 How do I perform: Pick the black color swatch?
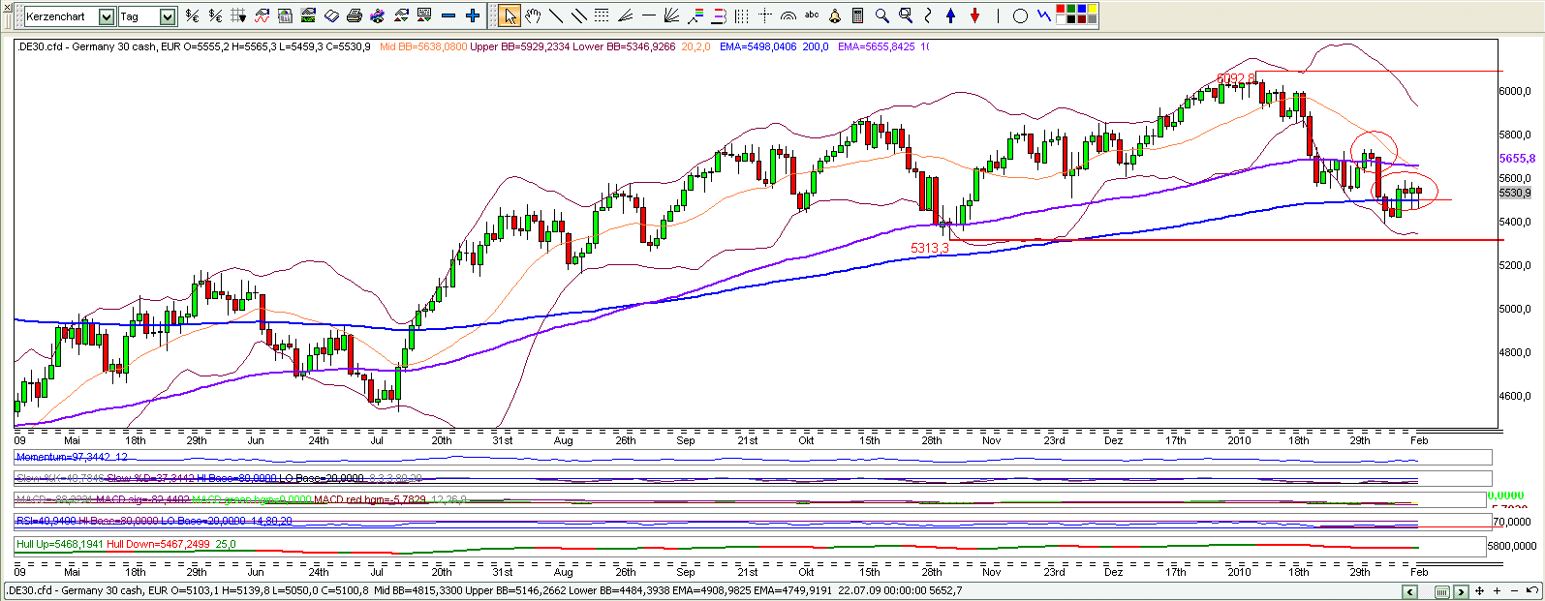pyautogui.click(x=1071, y=19)
